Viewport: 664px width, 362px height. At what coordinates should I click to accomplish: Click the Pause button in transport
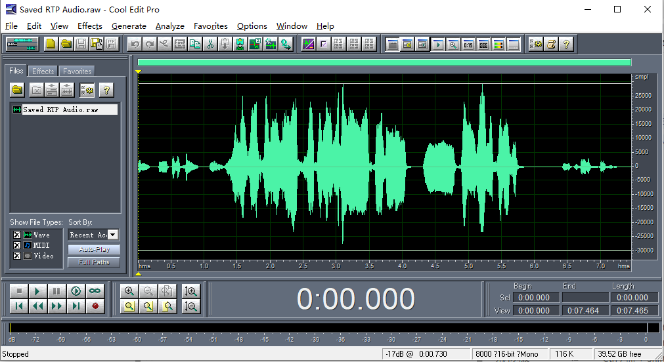56,291
